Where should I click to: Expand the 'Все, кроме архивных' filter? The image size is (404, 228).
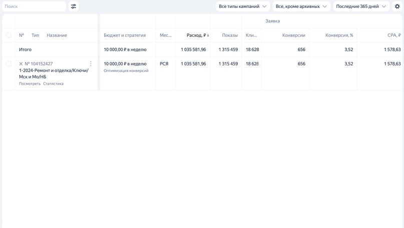(x=301, y=6)
